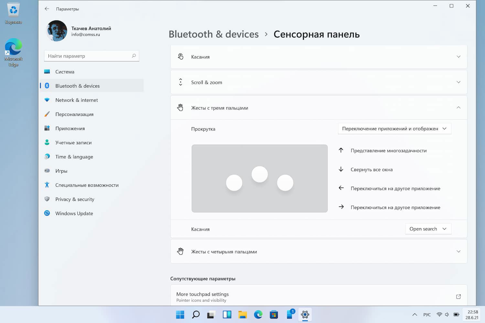Click the taskbar search icon
Screen dimensions: 485x323
click(196, 314)
